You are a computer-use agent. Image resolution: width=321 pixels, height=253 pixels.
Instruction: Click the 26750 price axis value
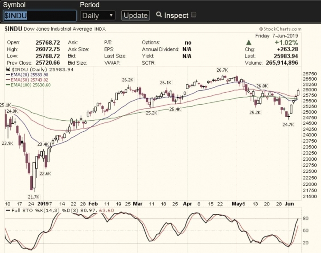310,74
